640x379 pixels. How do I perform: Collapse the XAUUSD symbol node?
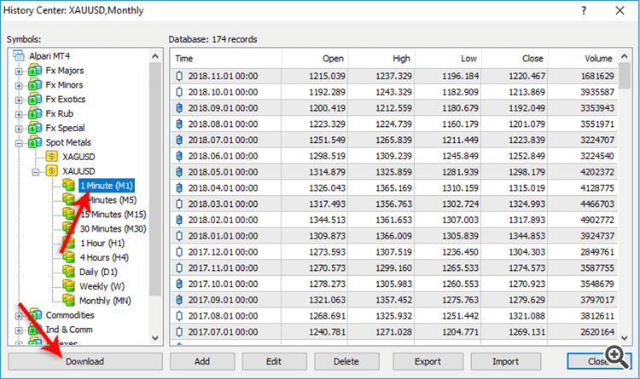pos(37,171)
